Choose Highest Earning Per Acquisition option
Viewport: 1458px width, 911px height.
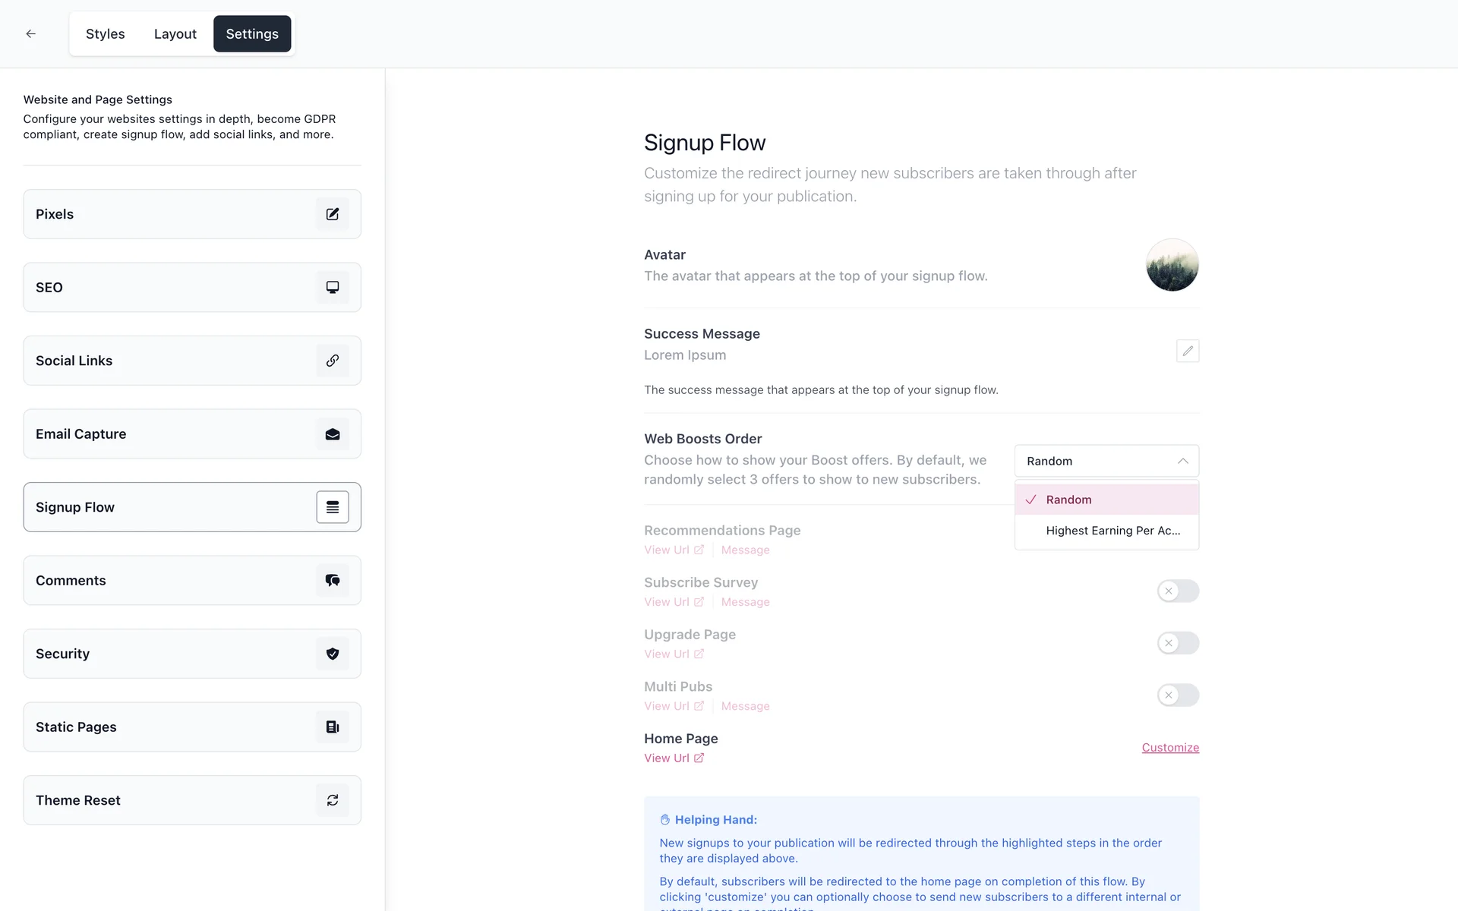(1112, 531)
